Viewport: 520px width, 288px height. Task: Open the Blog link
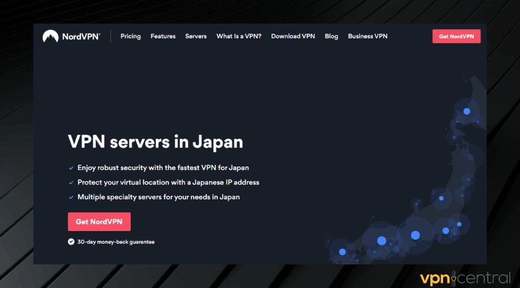[x=331, y=36]
